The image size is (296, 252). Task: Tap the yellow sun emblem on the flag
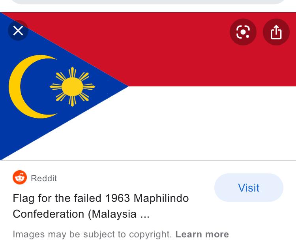pyautogui.click(x=72, y=87)
